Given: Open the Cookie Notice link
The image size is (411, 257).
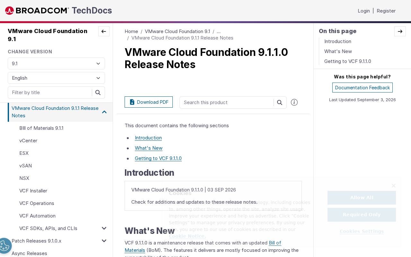Looking at the screenshot, I should click(x=188, y=236).
